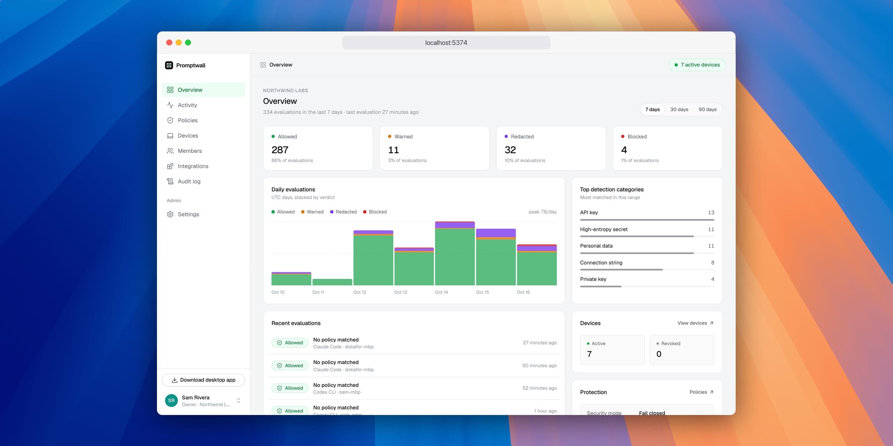Screen dimensions: 893x446
Task: Click the Redacted stat card showing 32
Action: pos(551,148)
